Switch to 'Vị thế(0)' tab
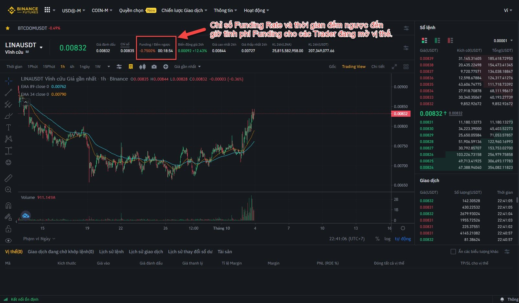The width and height of the screenshot is (519, 303). [x=14, y=252]
